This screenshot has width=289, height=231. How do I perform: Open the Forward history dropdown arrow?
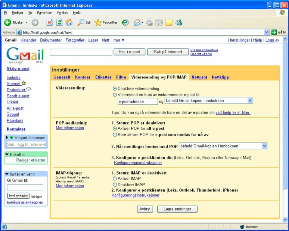[x=42, y=23]
